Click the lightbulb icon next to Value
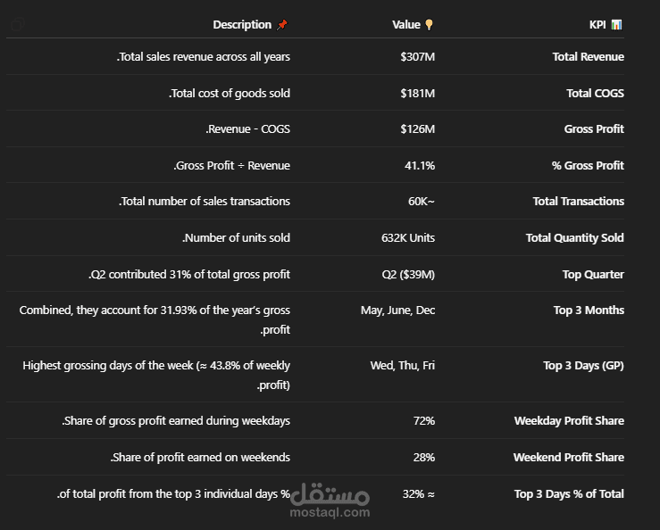 point(429,25)
